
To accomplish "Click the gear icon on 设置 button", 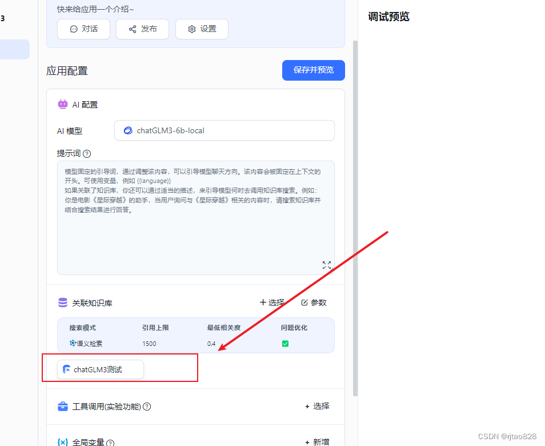I will (x=192, y=29).
